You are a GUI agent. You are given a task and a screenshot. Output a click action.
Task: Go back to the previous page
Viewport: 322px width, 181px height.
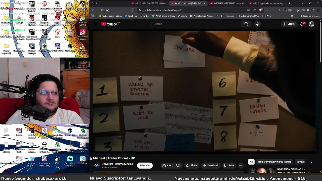pos(93,10)
